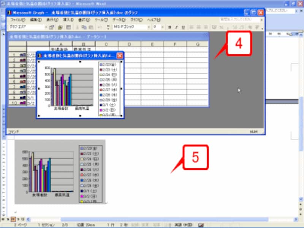Click the Percent Style icon
This screenshot has height=228, width=304.
pyautogui.click(x=222, y=27)
